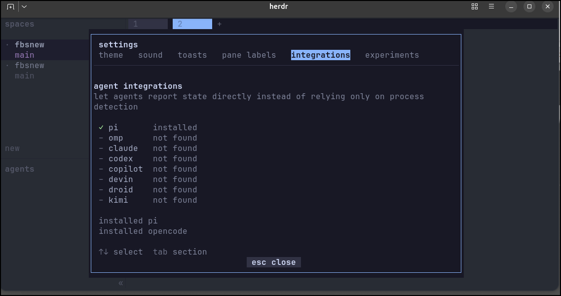561x296 pixels.
Task: Select the claude integration row
Action: click(148, 148)
